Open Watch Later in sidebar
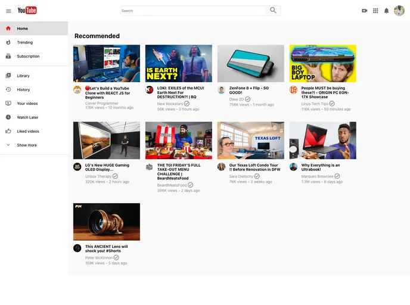This screenshot has height=305, width=410. click(x=34, y=117)
